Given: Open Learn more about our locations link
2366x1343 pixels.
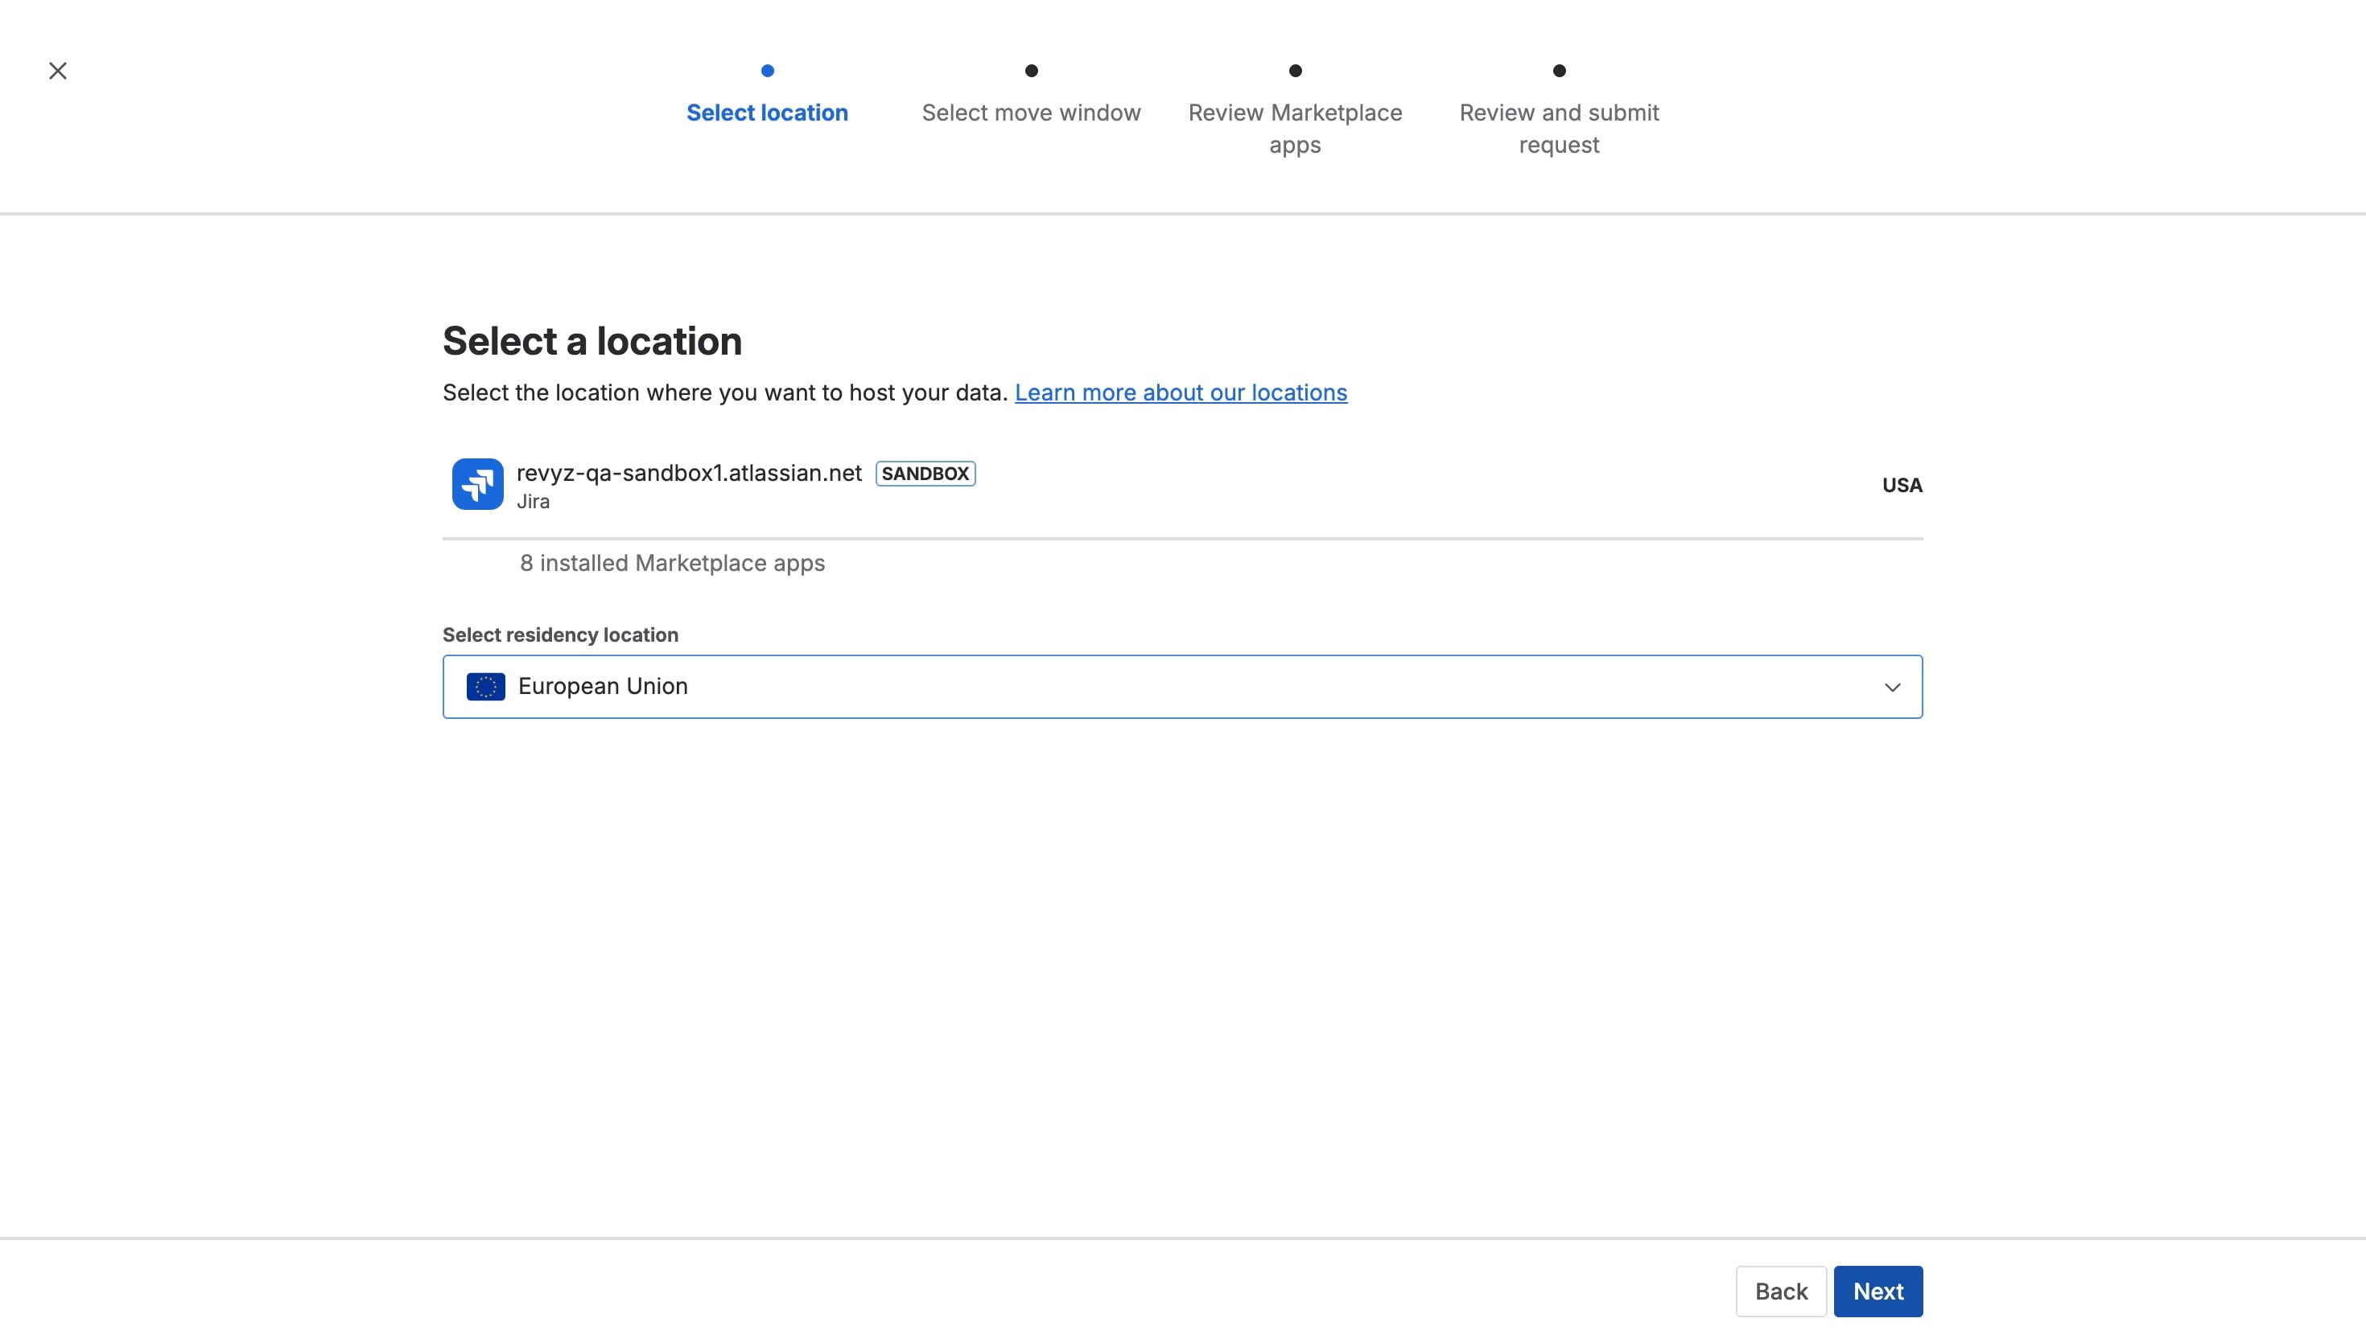Looking at the screenshot, I should pyautogui.click(x=1181, y=393).
